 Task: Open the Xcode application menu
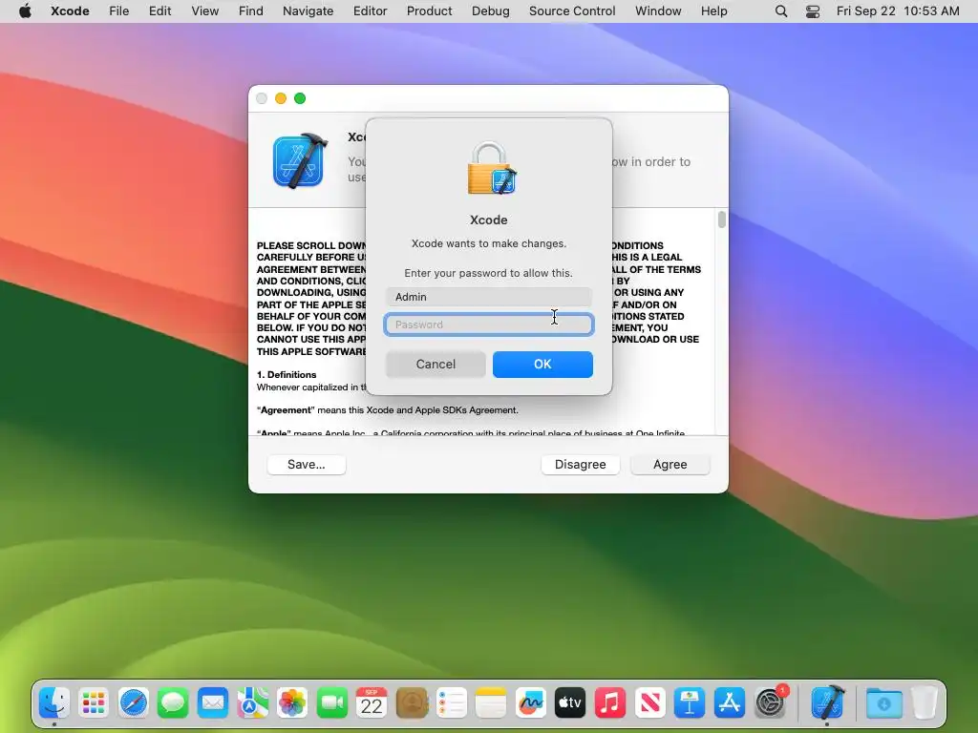point(70,11)
